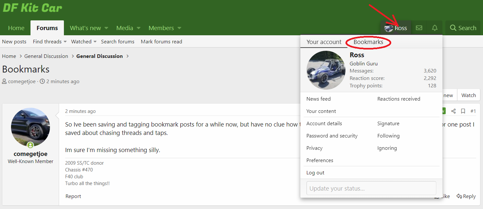Click Log out
The image size is (483, 209).
click(315, 173)
